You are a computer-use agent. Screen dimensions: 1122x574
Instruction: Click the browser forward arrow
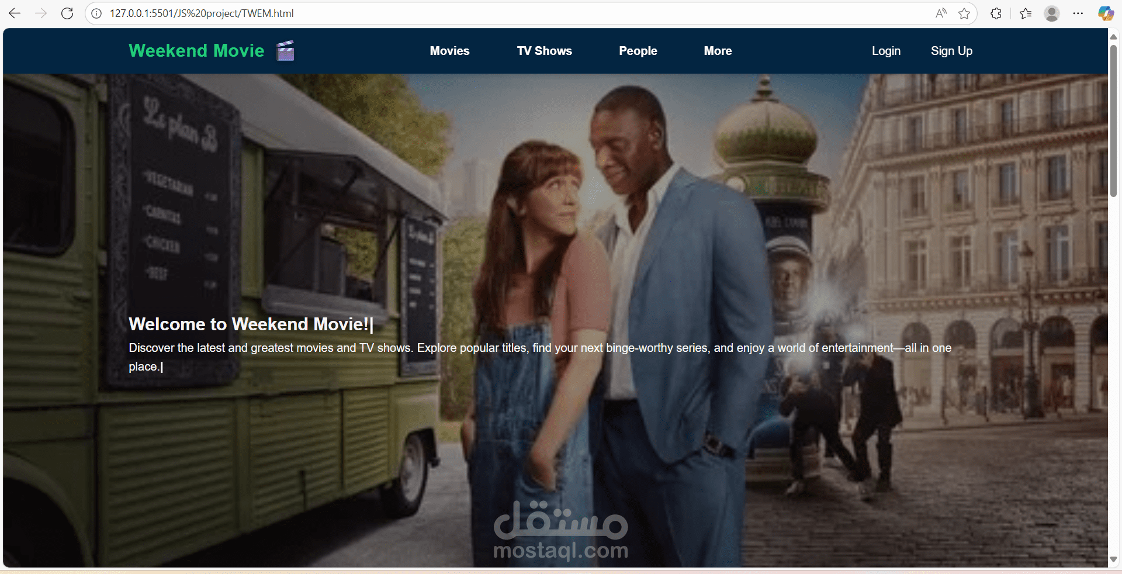[x=41, y=13]
